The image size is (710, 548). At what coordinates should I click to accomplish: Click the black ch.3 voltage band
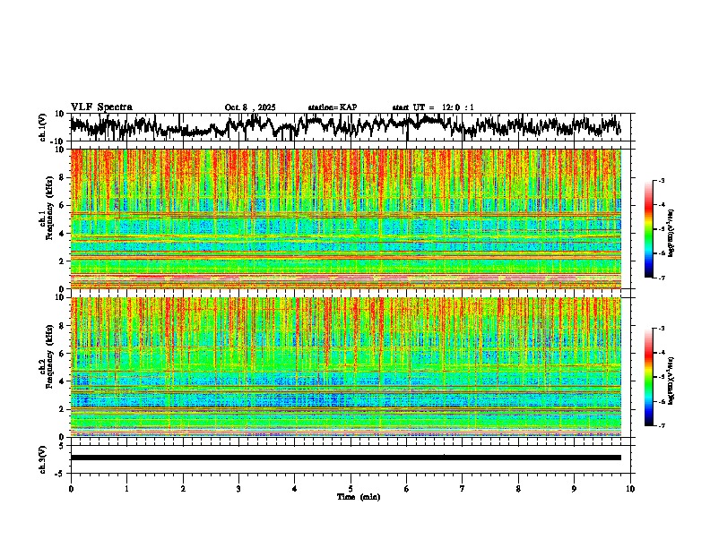pos(345,458)
